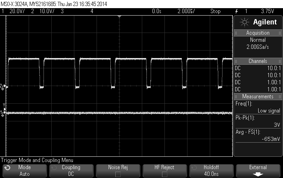The width and height of the screenshot is (283, 178).
Task: Click the rising edge trigger icon
Action: pyautogui.click(x=236, y=11)
